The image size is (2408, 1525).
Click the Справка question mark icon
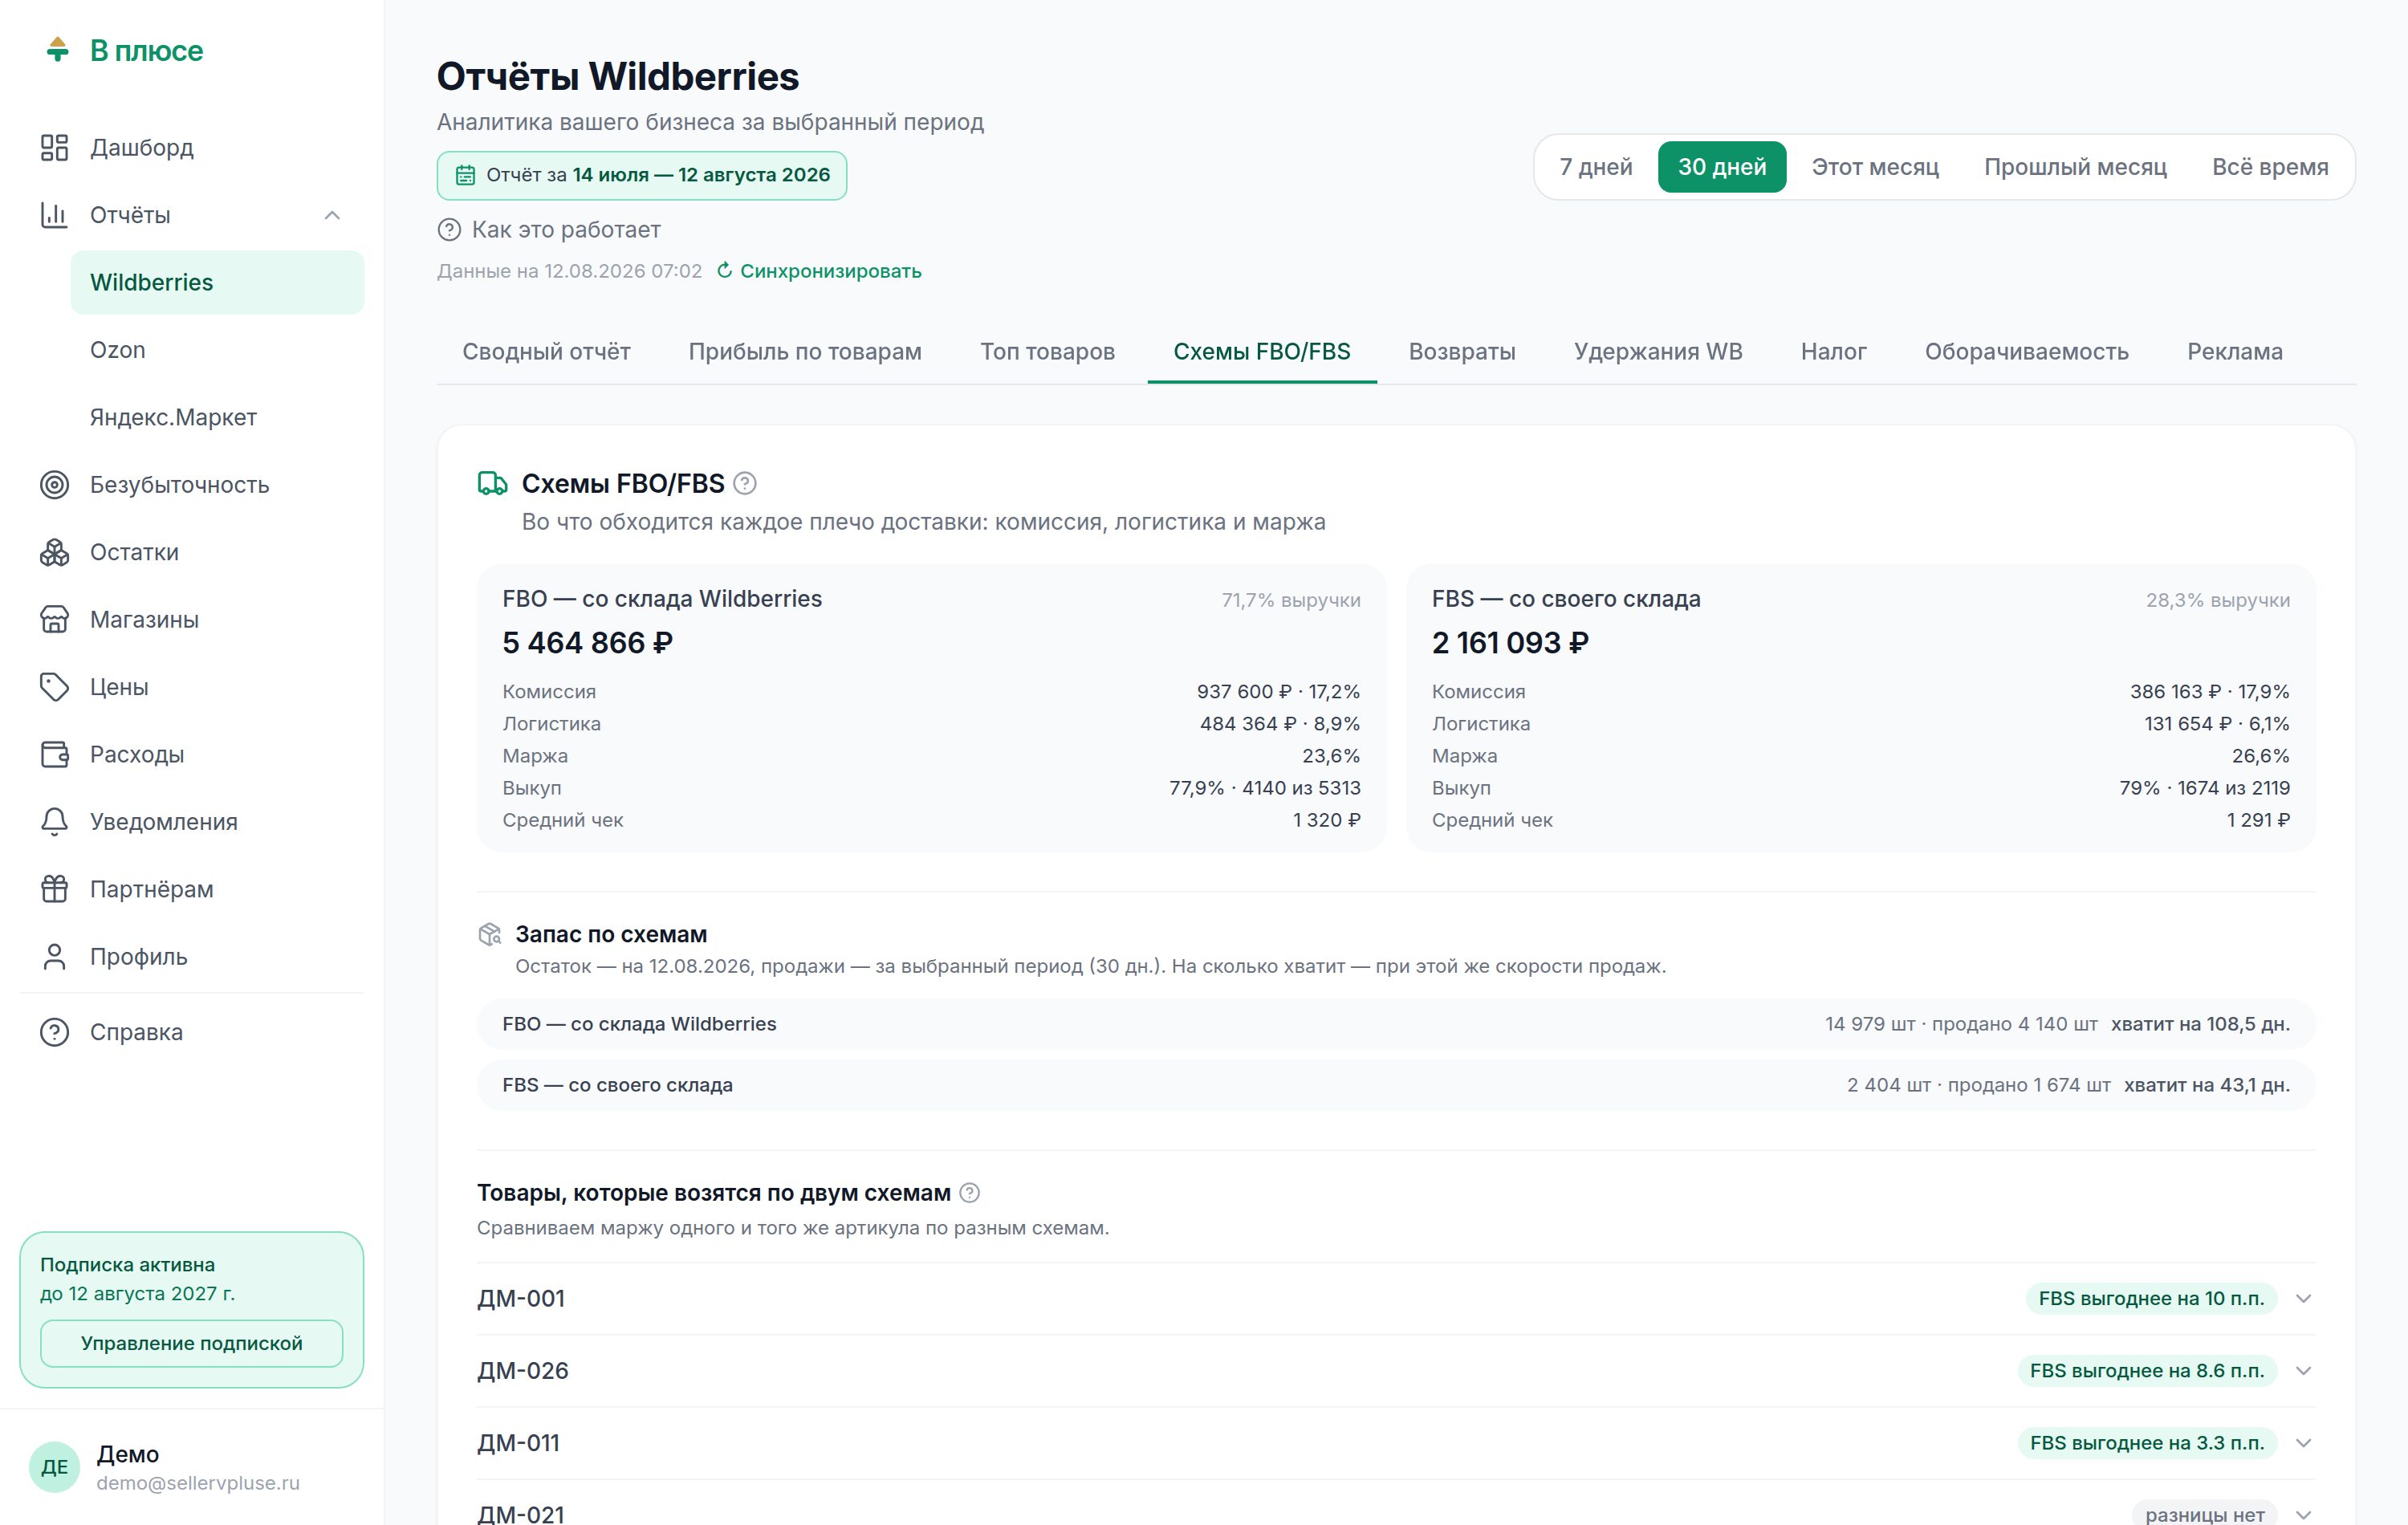tap(54, 1032)
